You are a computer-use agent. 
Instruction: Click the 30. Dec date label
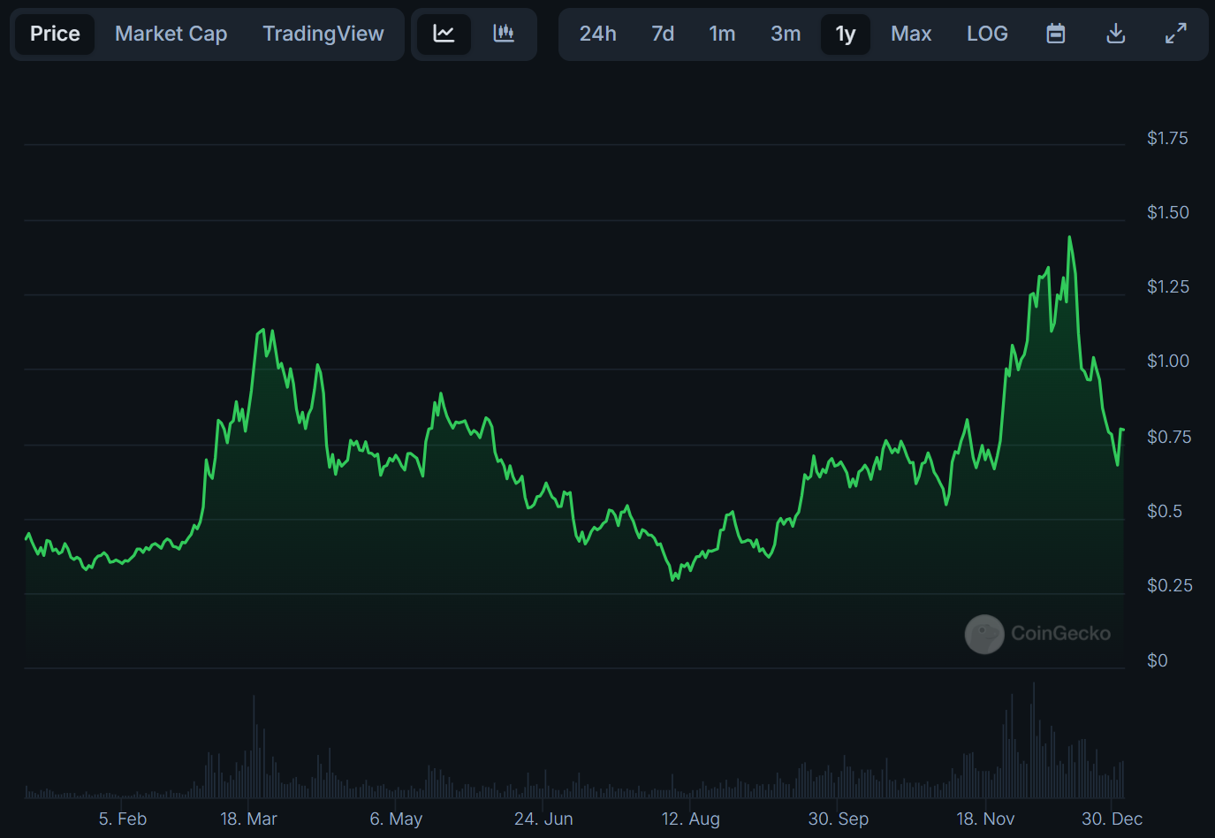tap(1112, 819)
